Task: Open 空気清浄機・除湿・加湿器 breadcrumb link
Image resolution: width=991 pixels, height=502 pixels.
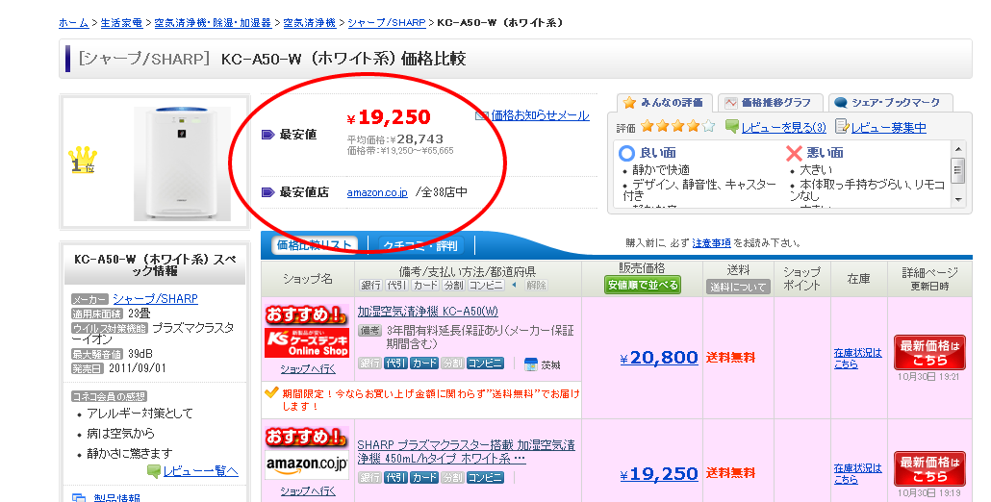Action: pyautogui.click(x=213, y=23)
